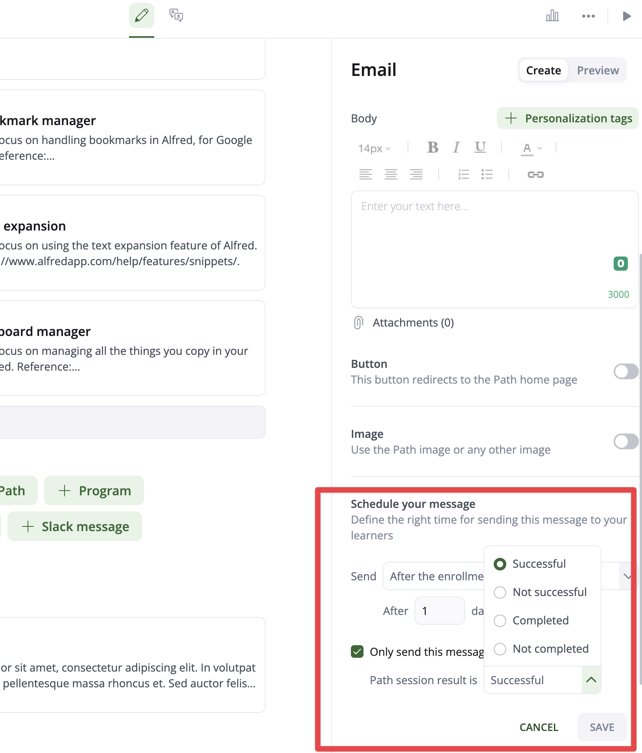Collapse the Path session result dropdown
The image size is (642, 753).
591,680
